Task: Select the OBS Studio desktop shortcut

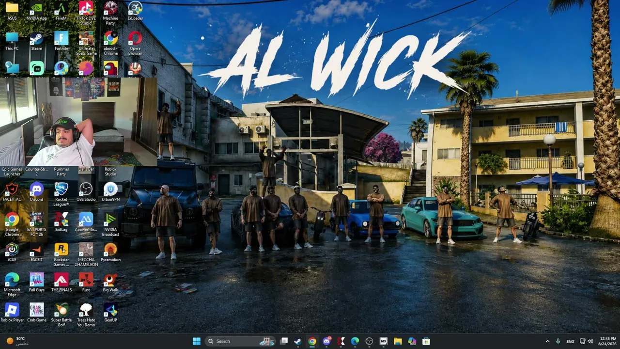Action: tap(86, 192)
